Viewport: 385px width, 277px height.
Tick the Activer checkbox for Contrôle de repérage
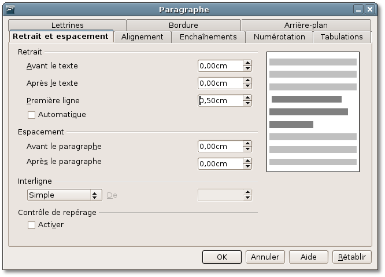32,225
